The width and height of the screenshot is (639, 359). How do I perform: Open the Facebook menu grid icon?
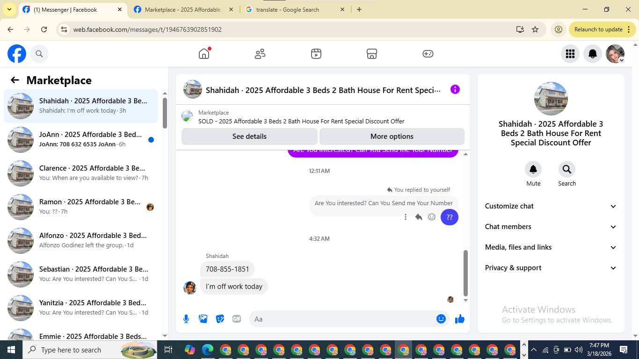point(570,54)
